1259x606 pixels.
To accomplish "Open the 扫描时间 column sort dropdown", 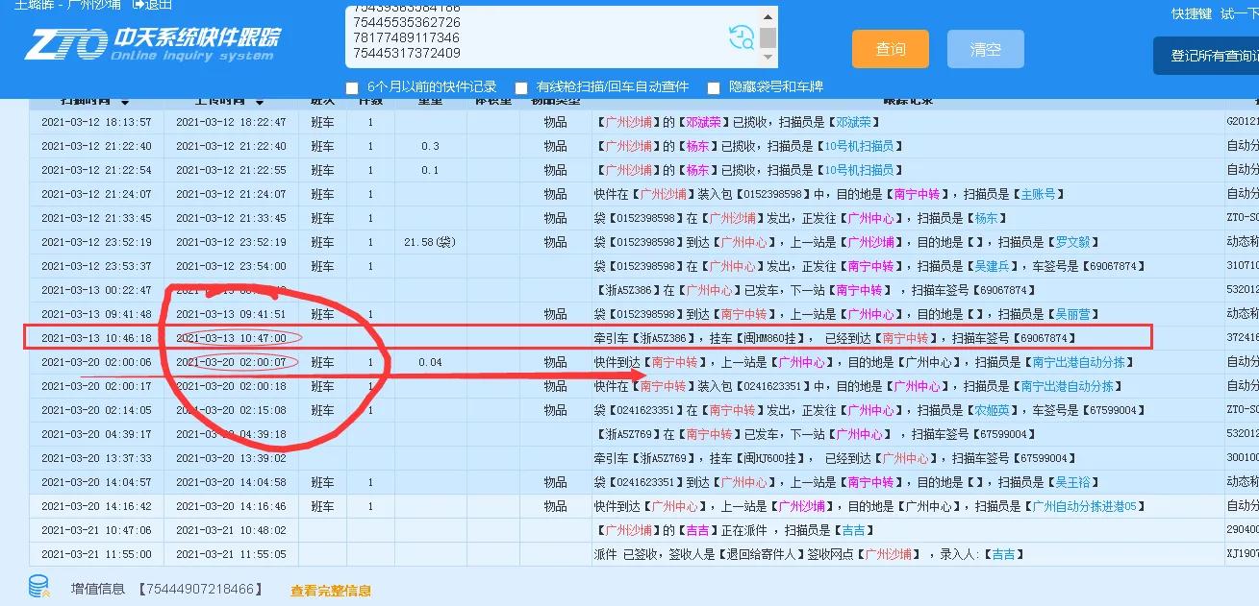I will click(x=126, y=99).
